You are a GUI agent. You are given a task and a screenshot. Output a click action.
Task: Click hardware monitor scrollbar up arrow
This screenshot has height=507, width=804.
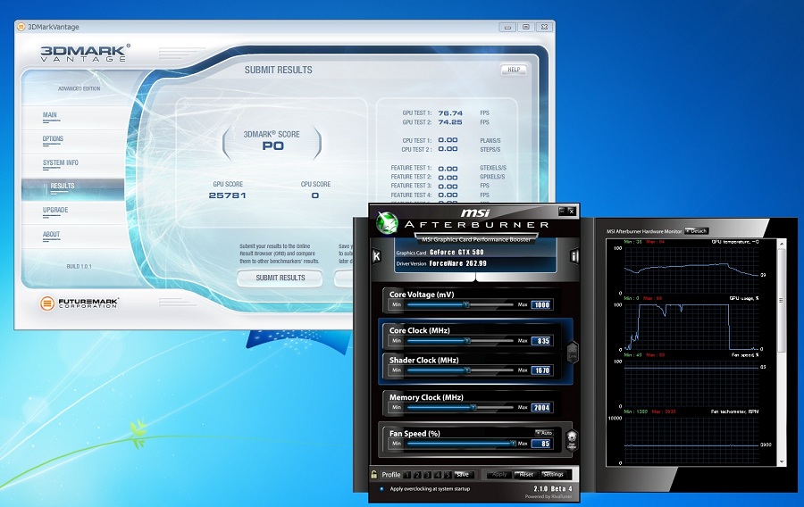point(782,244)
